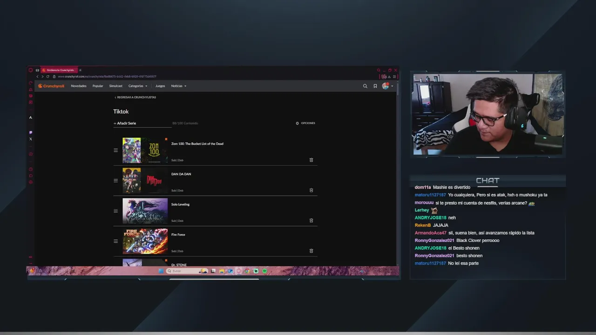
Task: Open the OPCIONES list settings
Action: tap(305, 123)
